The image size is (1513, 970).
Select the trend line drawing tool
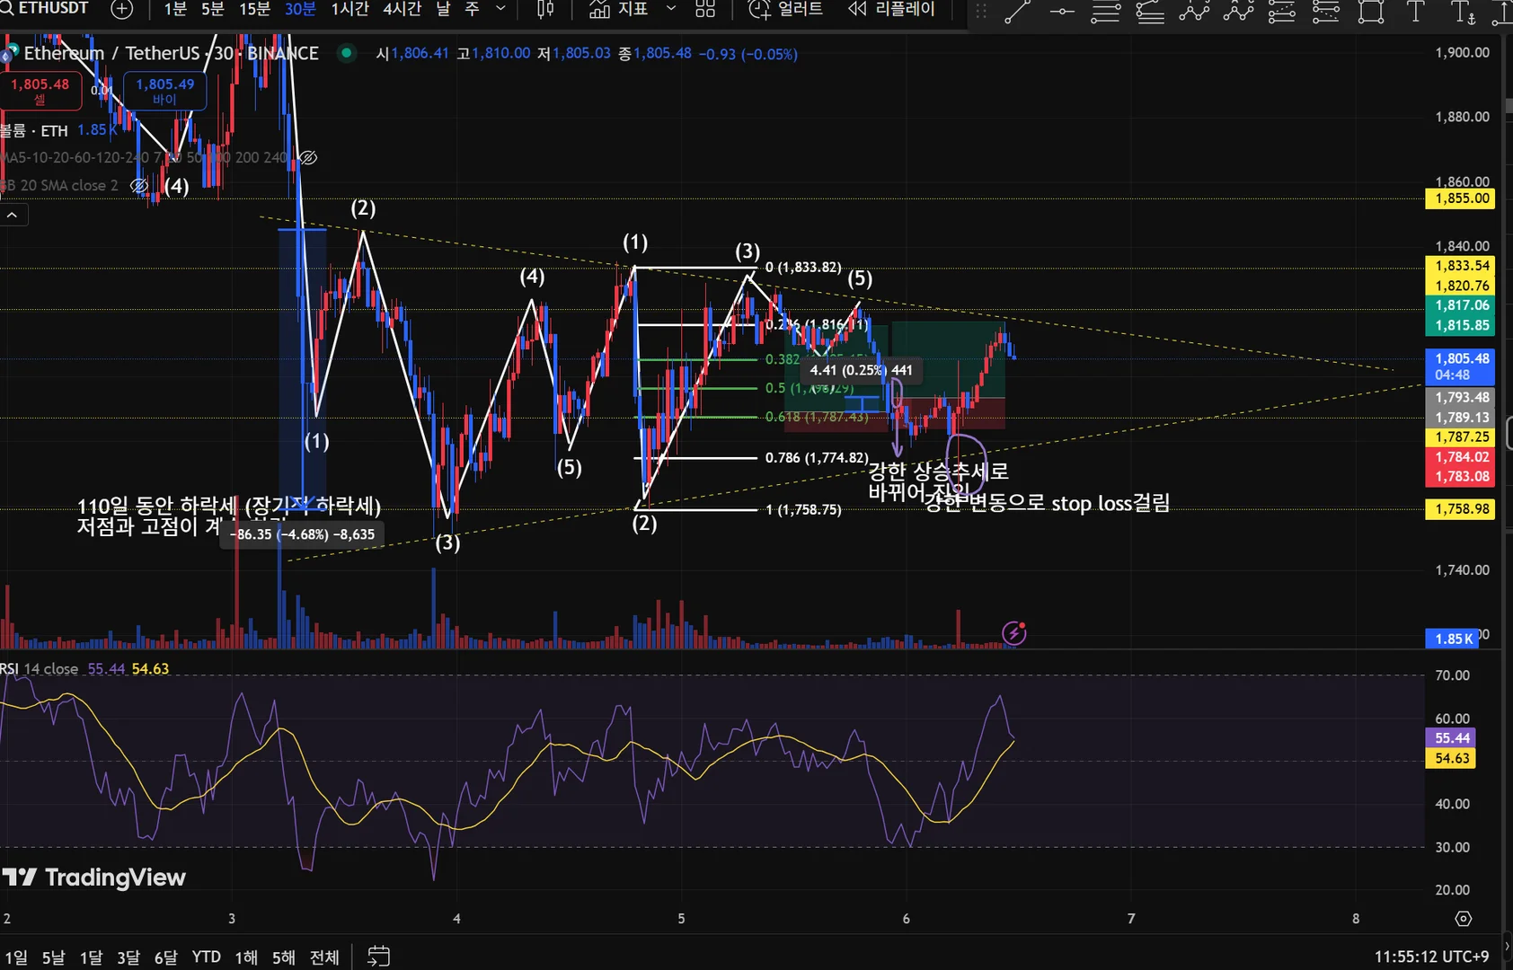[1017, 11]
